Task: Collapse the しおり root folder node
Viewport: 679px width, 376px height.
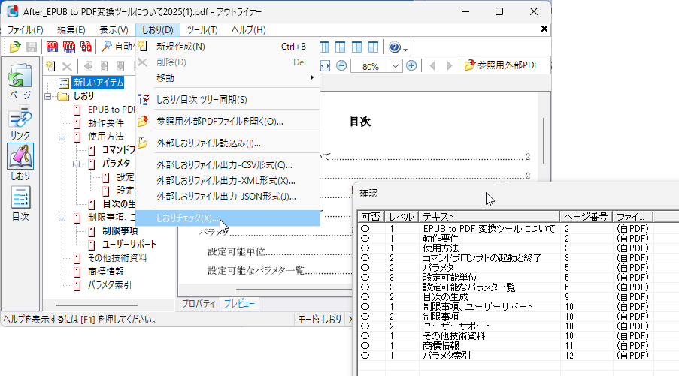Action: [x=48, y=96]
